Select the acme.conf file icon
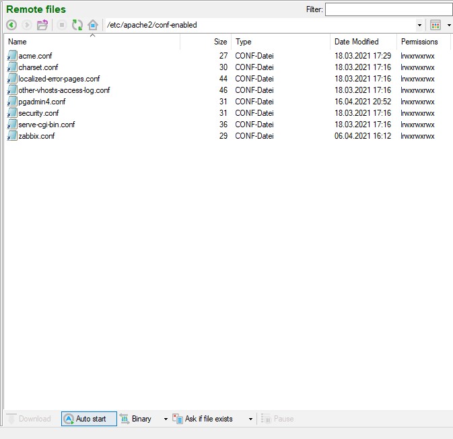This screenshot has width=453, height=439. (x=12, y=56)
